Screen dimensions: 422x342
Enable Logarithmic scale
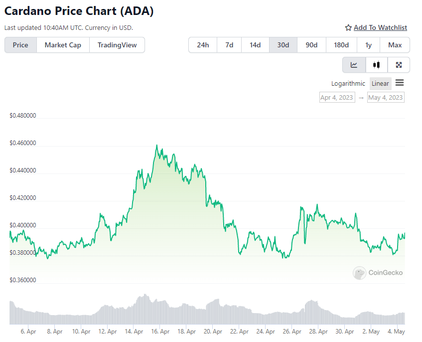(348, 84)
